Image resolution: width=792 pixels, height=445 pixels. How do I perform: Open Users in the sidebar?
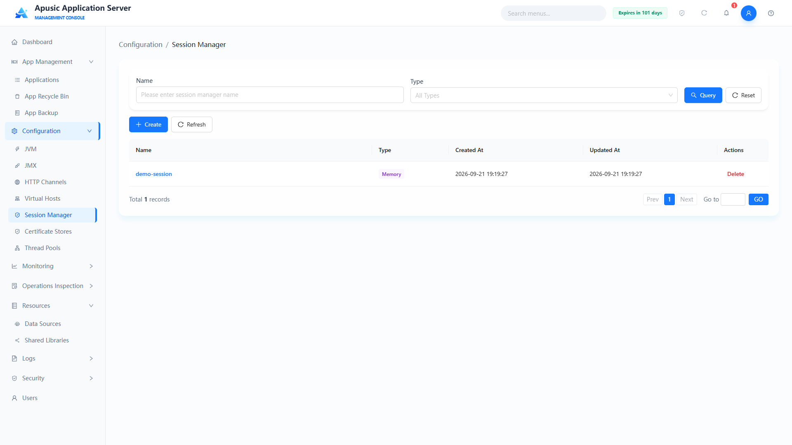coord(52,398)
